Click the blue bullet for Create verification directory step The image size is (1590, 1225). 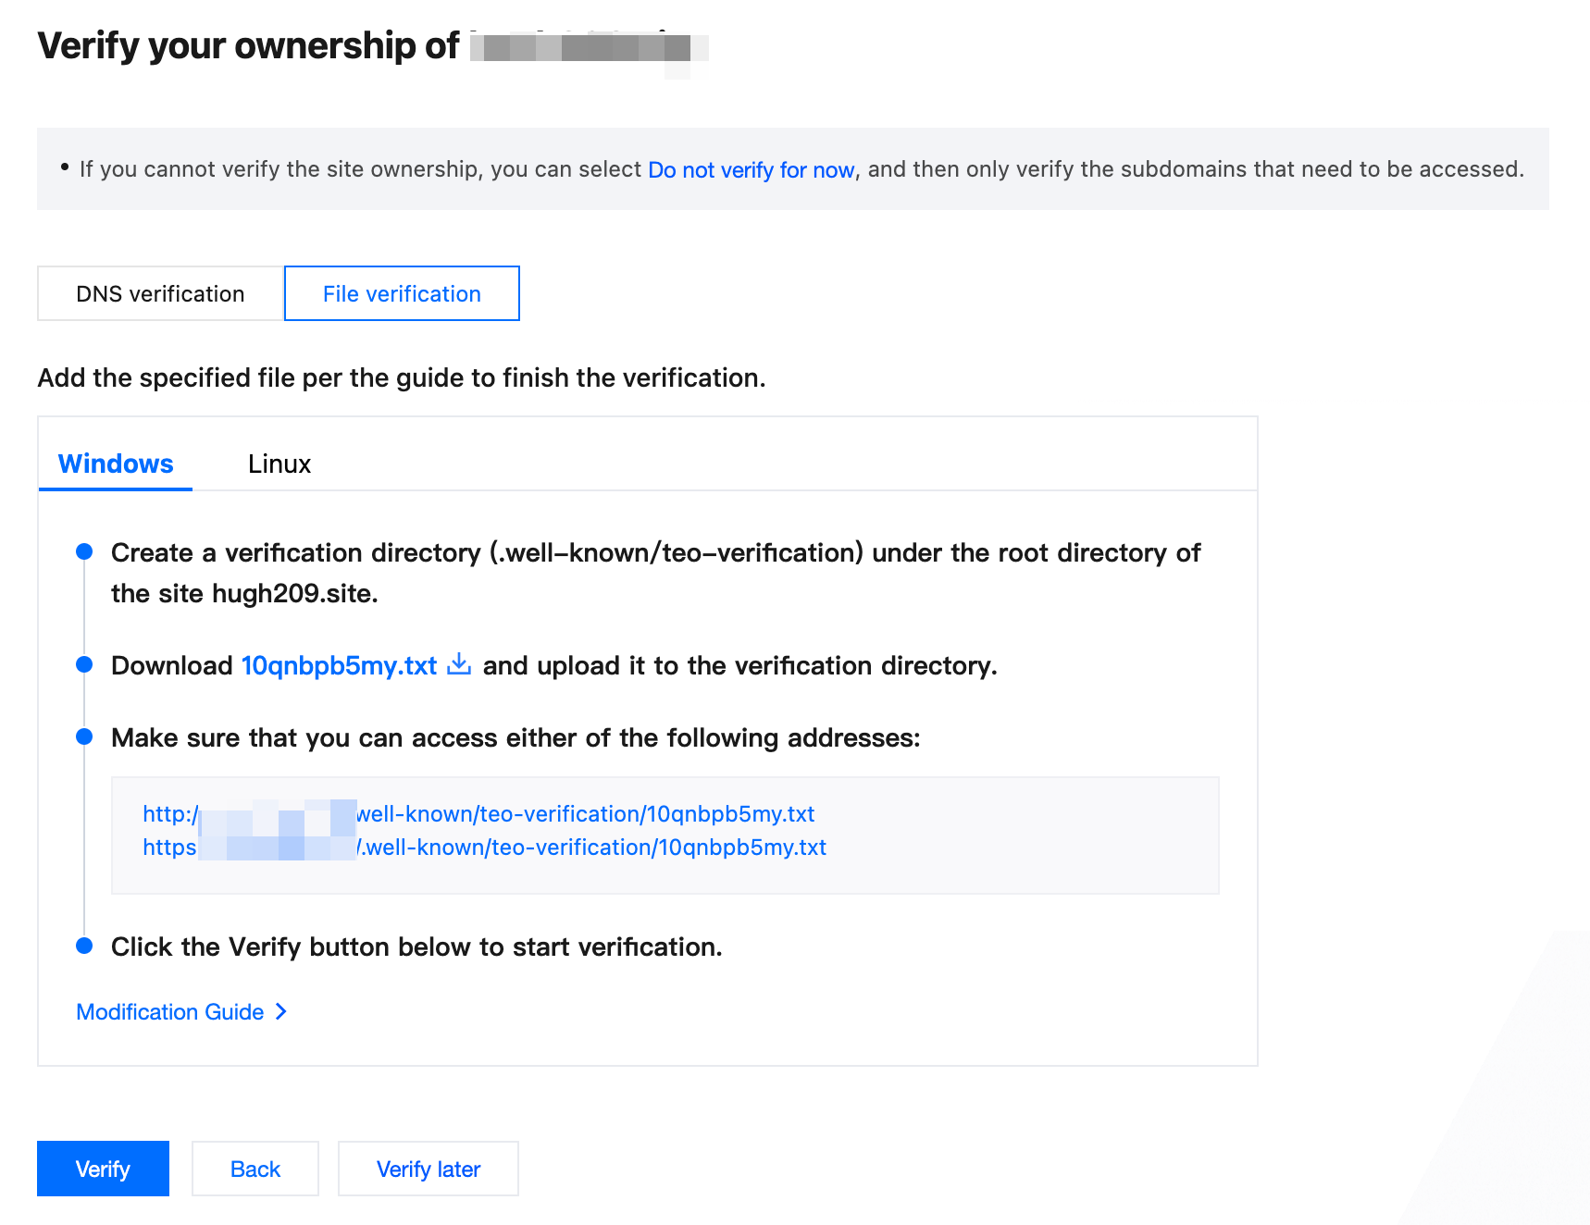[84, 552]
